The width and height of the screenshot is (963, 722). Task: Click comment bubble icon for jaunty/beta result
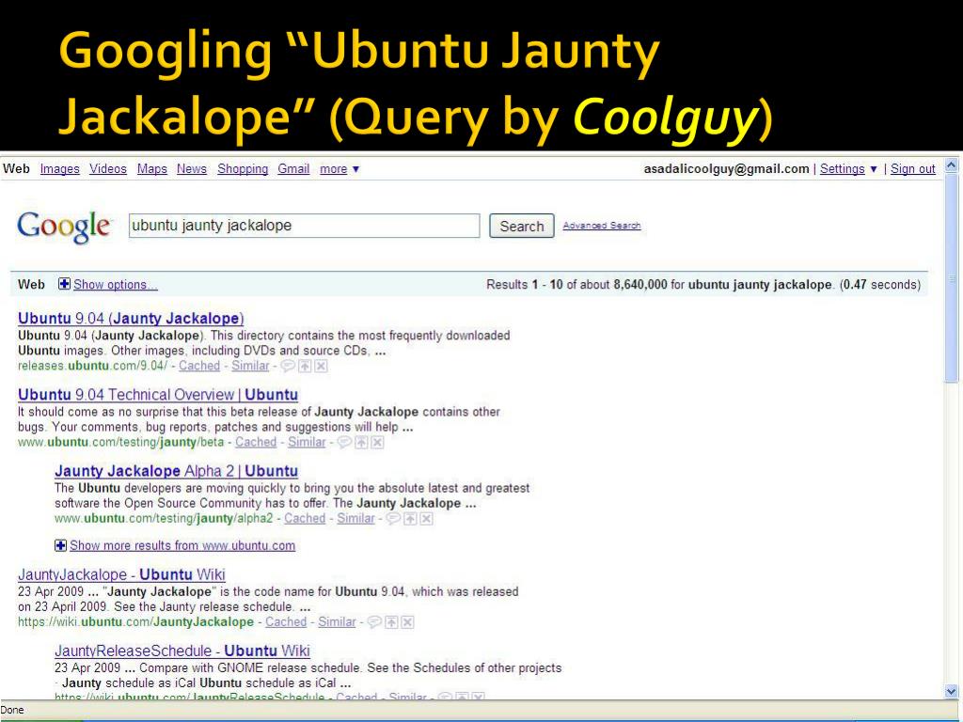click(x=344, y=442)
